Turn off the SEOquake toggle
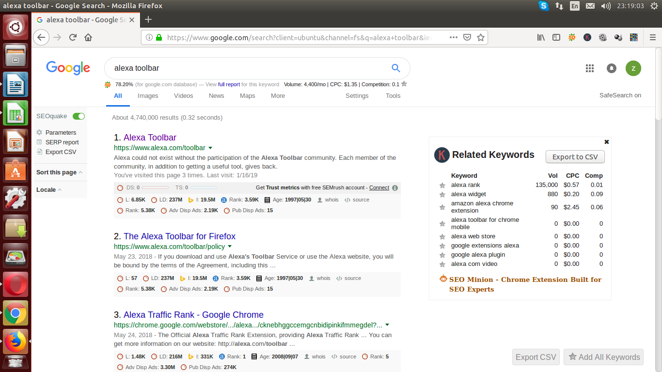The width and height of the screenshot is (662, 372). [x=79, y=116]
